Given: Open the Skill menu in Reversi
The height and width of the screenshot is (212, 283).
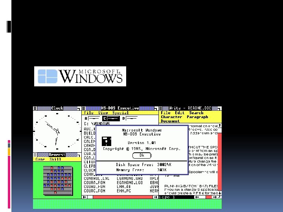Looking at the screenshot, I should tap(55, 159).
